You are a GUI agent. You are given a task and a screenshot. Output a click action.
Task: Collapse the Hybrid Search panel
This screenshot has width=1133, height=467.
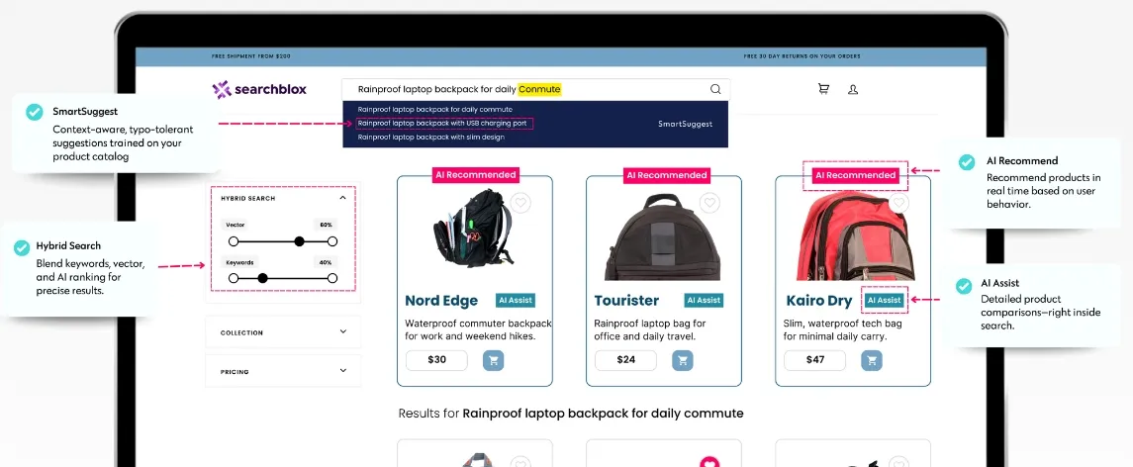coord(342,198)
